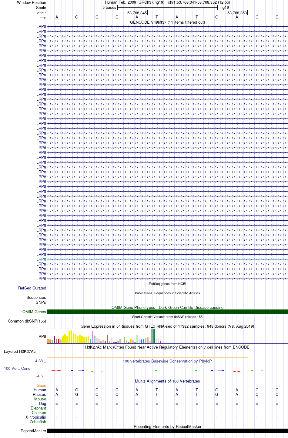This screenshot has height=438, width=288.
Task: Click the Layered H3K27Ac side label
Action: (x=20, y=352)
